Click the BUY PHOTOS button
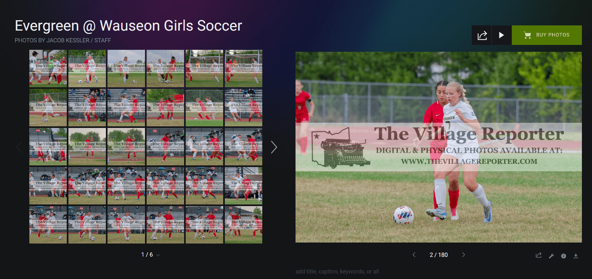The width and height of the screenshot is (592, 279). pos(547,35)
